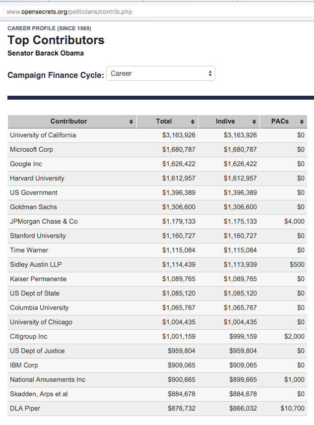
Task: Click Harvard University contributor name
Action: [x=37, y=178]
